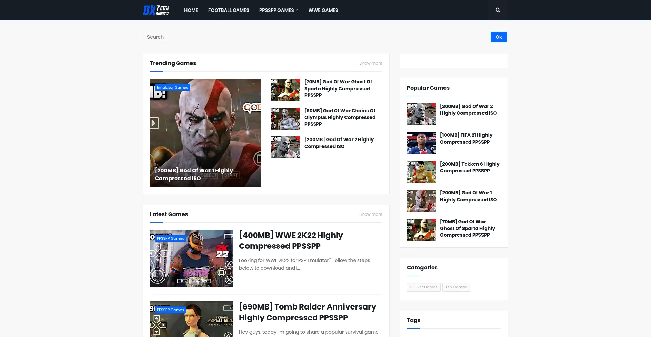Open the WWE 2K22 post thumbnail

(x=191, y=259)
